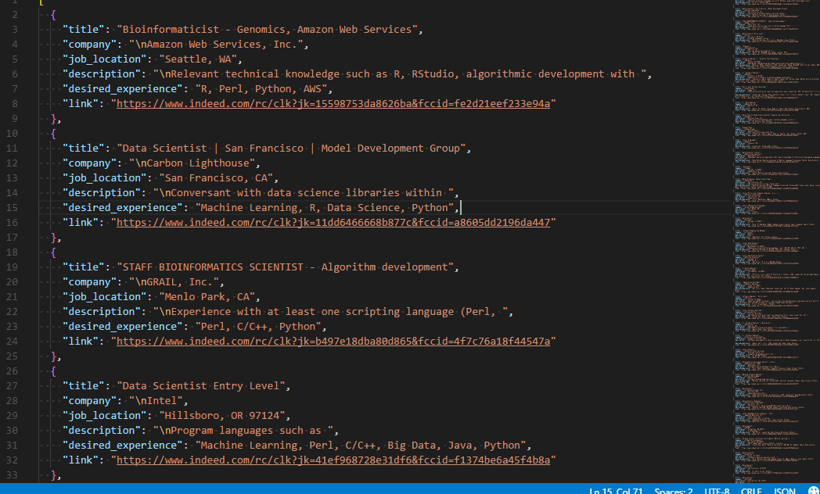Click the title "STAFF BIOINFORMATICS SCIENTIST - Algorithm development"
Image resolution: width=820 pixels, height=494 pixels.
coord(285,267)
